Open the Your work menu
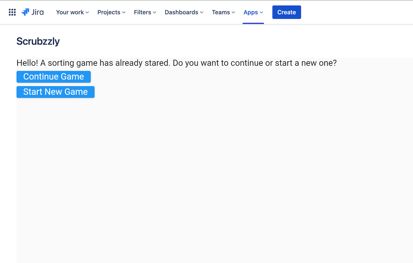This screenshot has height=263, width=413. coord(73,12)
